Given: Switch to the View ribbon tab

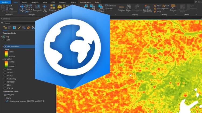Looking at the screenshot, I should 45,2.
